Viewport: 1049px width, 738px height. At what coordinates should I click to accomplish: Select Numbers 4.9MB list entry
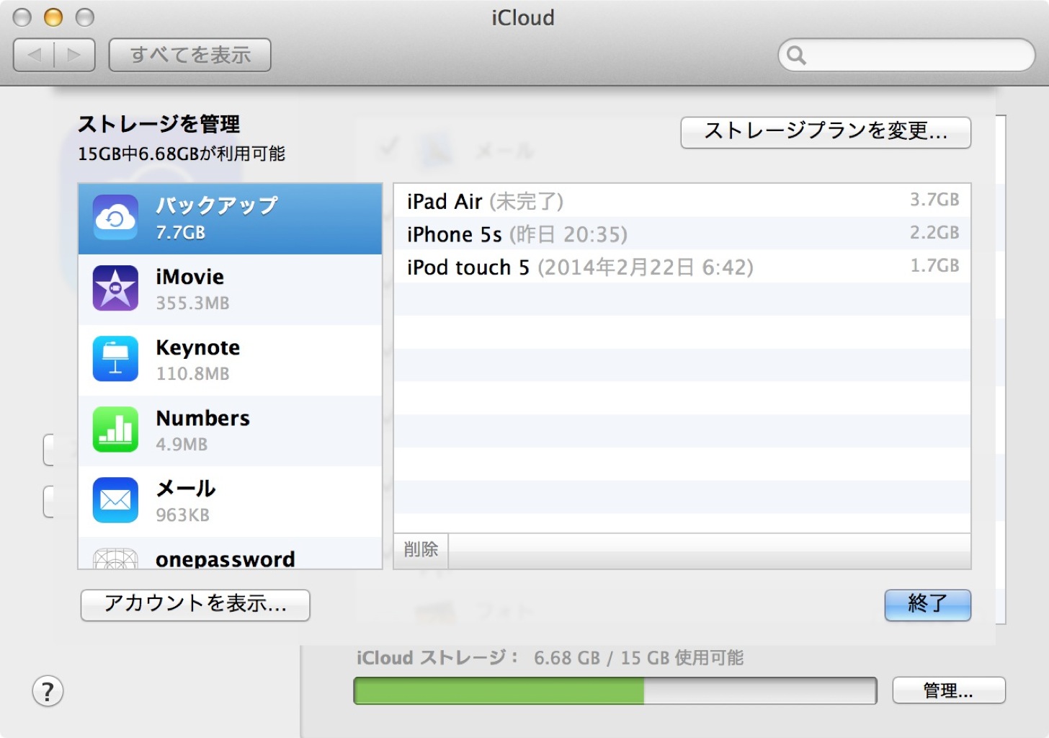pyautogui.click(x=230, y=430)
